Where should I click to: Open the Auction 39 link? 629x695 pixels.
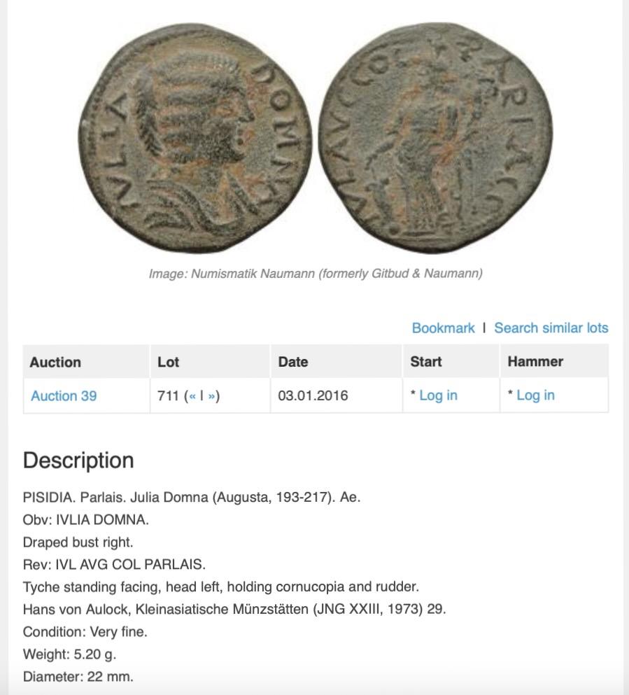(x=64, y=396)
